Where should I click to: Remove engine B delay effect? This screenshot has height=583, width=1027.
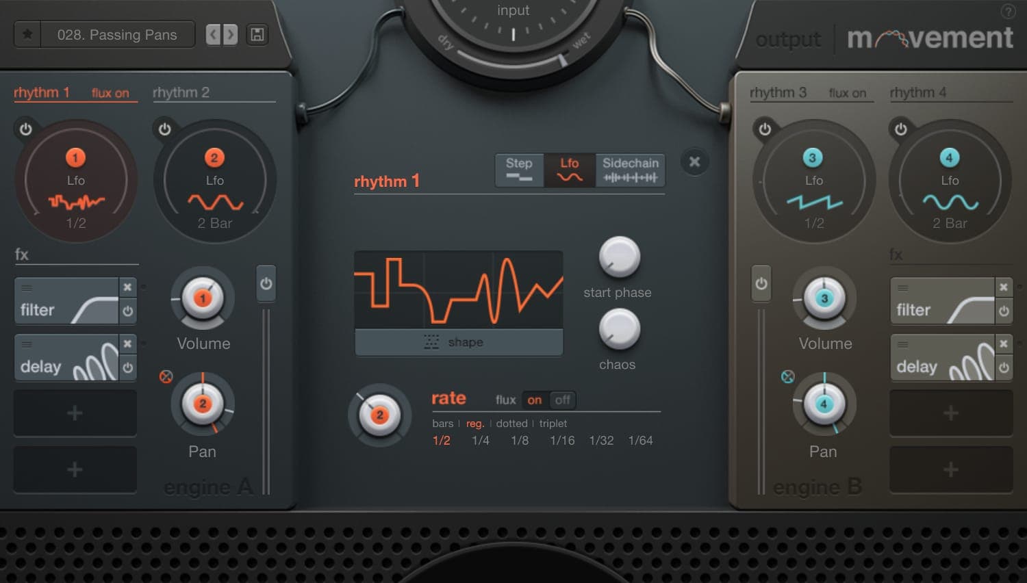(x=1003, y=344)
